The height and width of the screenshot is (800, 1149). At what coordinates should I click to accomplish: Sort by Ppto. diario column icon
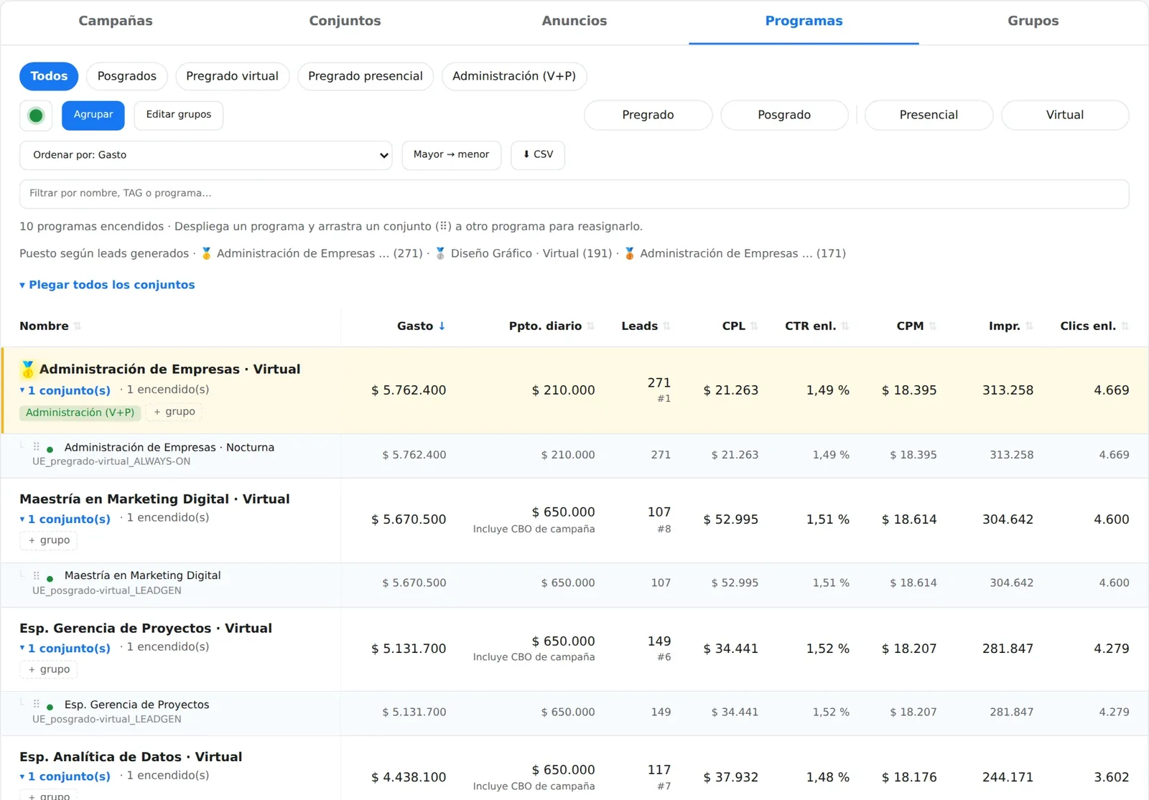pyautogui.click(x=590, y=326)
